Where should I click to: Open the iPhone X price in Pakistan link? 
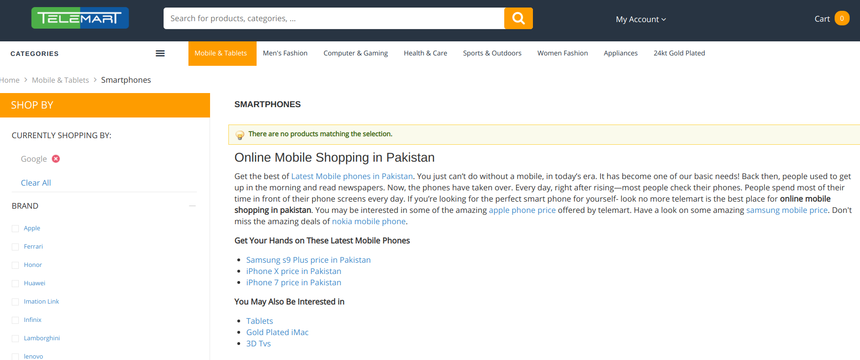click(294, 271)
